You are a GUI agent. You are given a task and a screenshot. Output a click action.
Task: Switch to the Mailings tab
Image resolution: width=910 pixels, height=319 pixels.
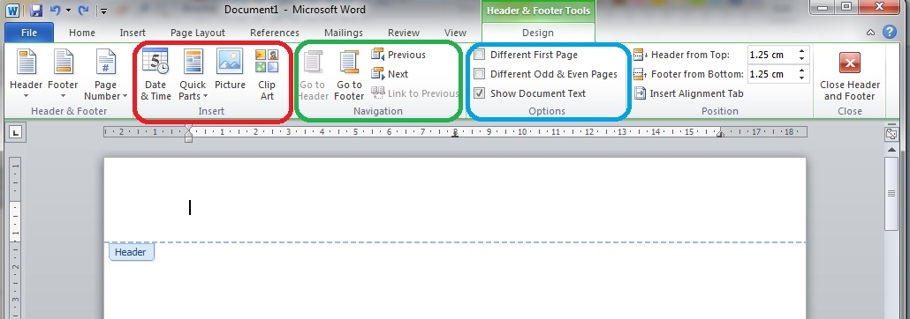click(344, 33)
